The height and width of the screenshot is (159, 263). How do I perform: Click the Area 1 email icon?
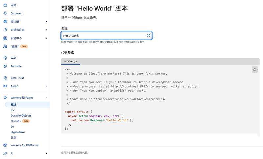click(x=5, y=86)
